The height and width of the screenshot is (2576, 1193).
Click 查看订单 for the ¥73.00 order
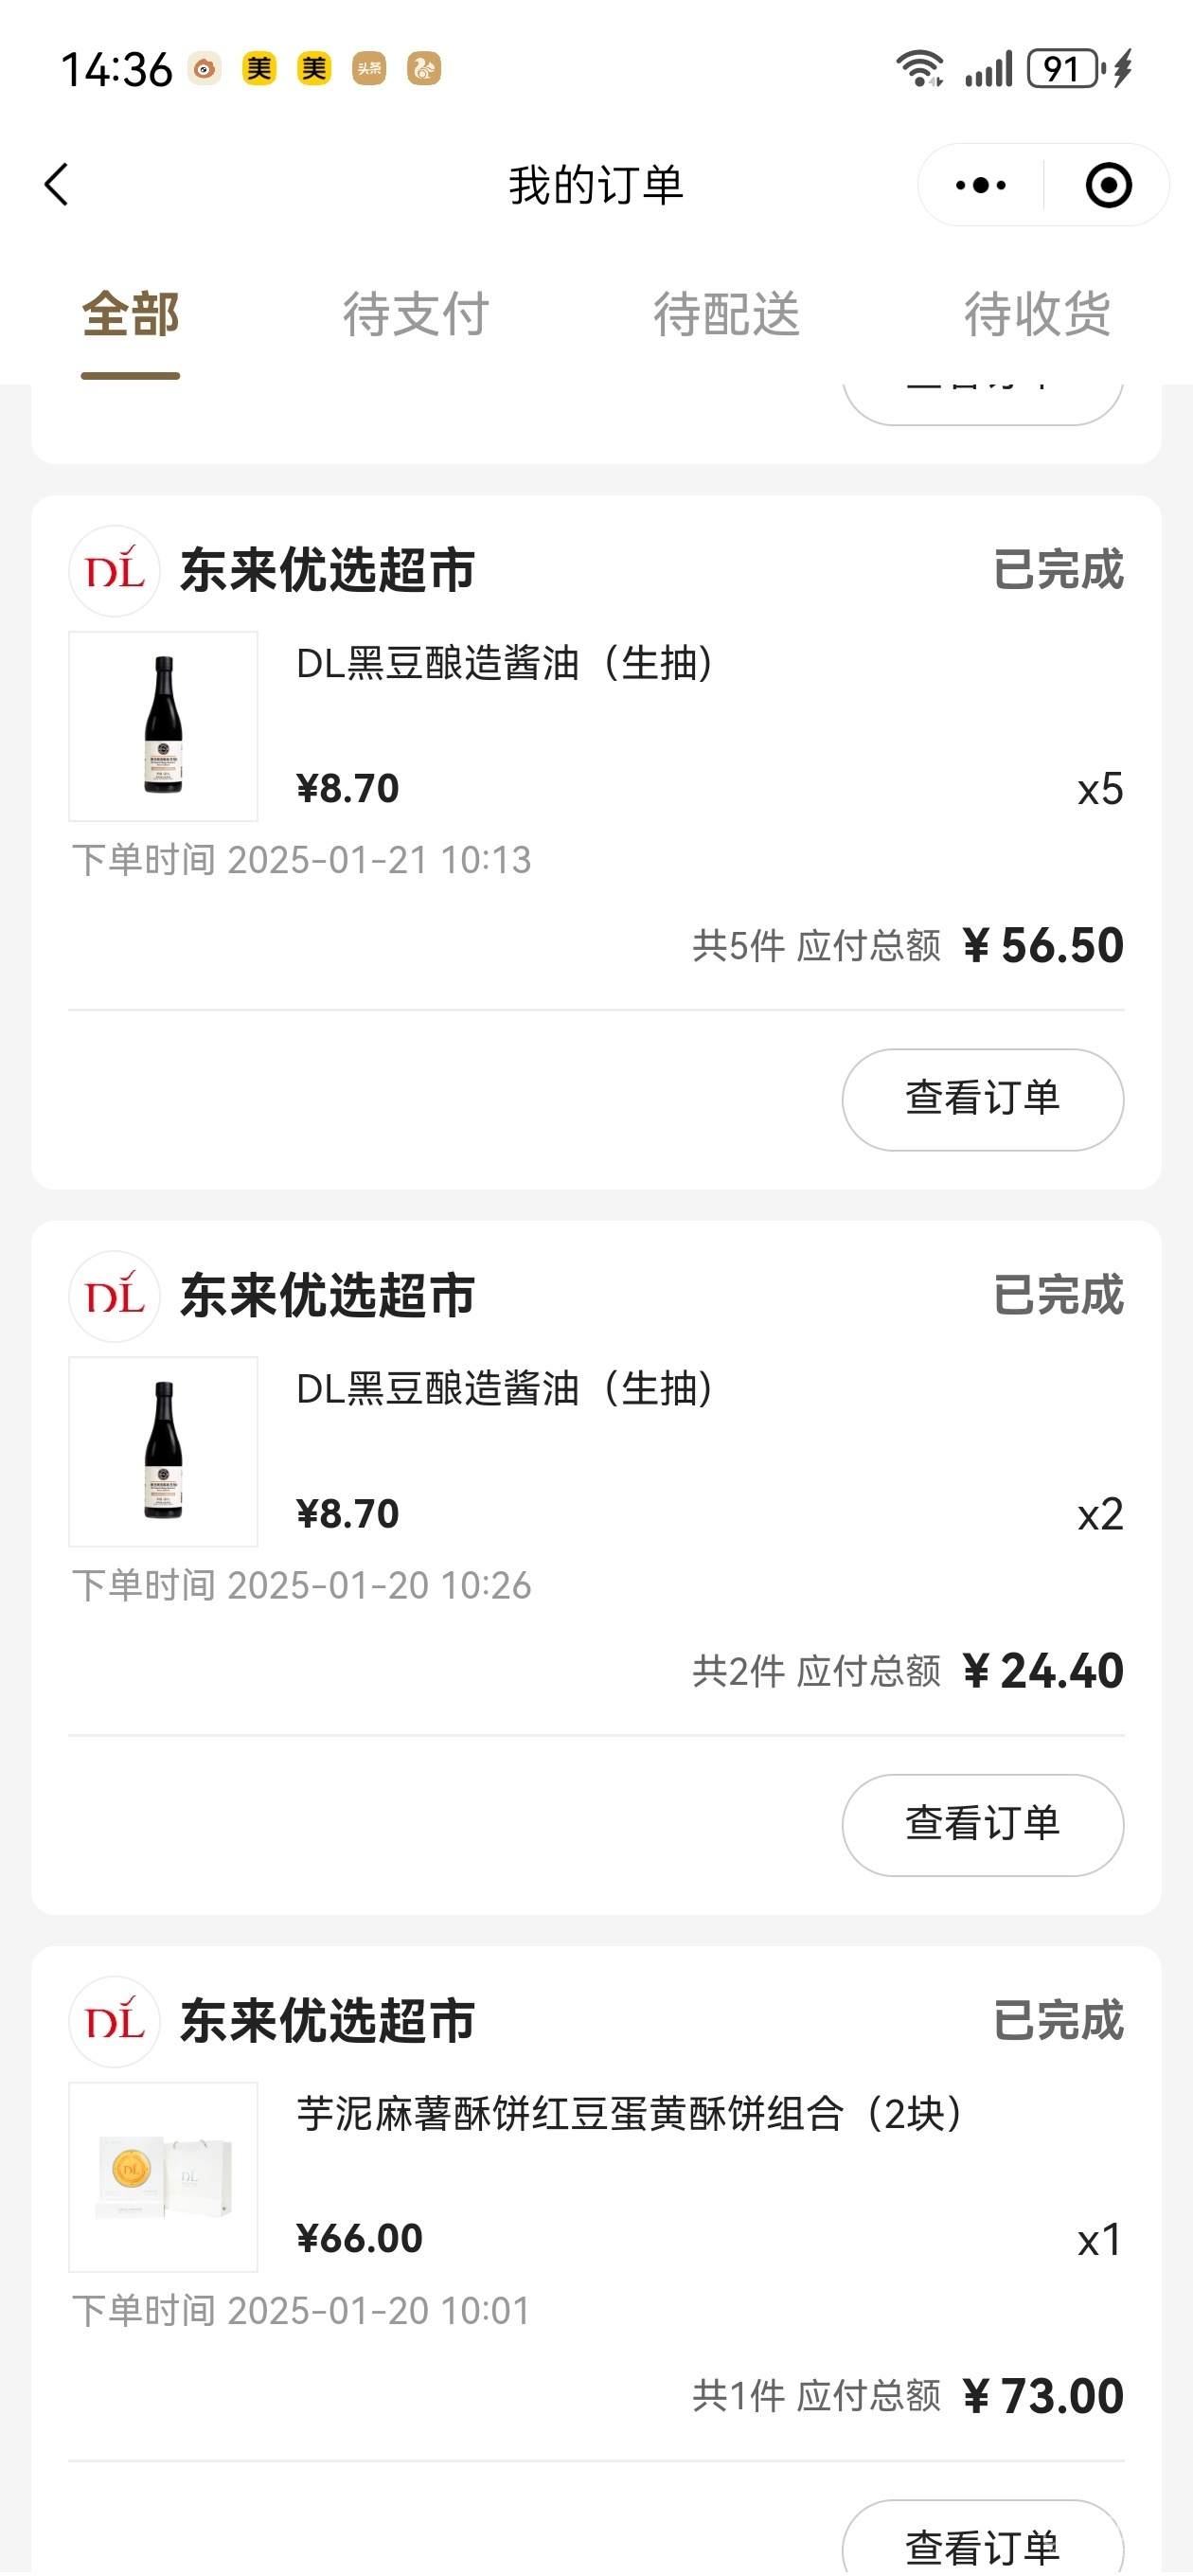click(982, 2543)
